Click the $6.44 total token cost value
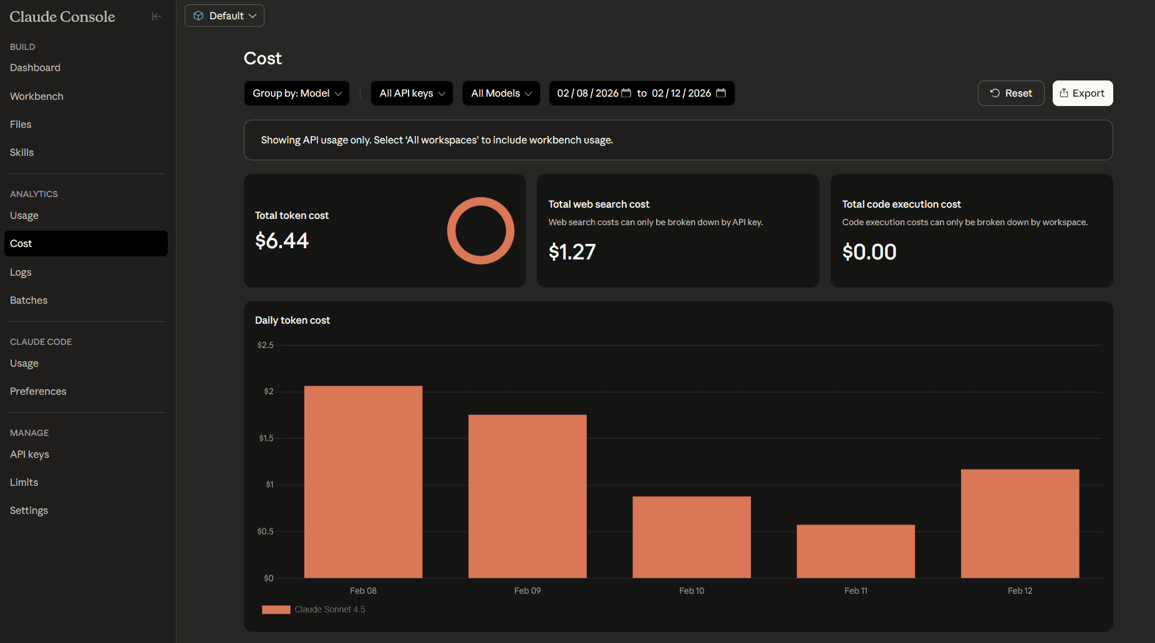 pos(282,241)
